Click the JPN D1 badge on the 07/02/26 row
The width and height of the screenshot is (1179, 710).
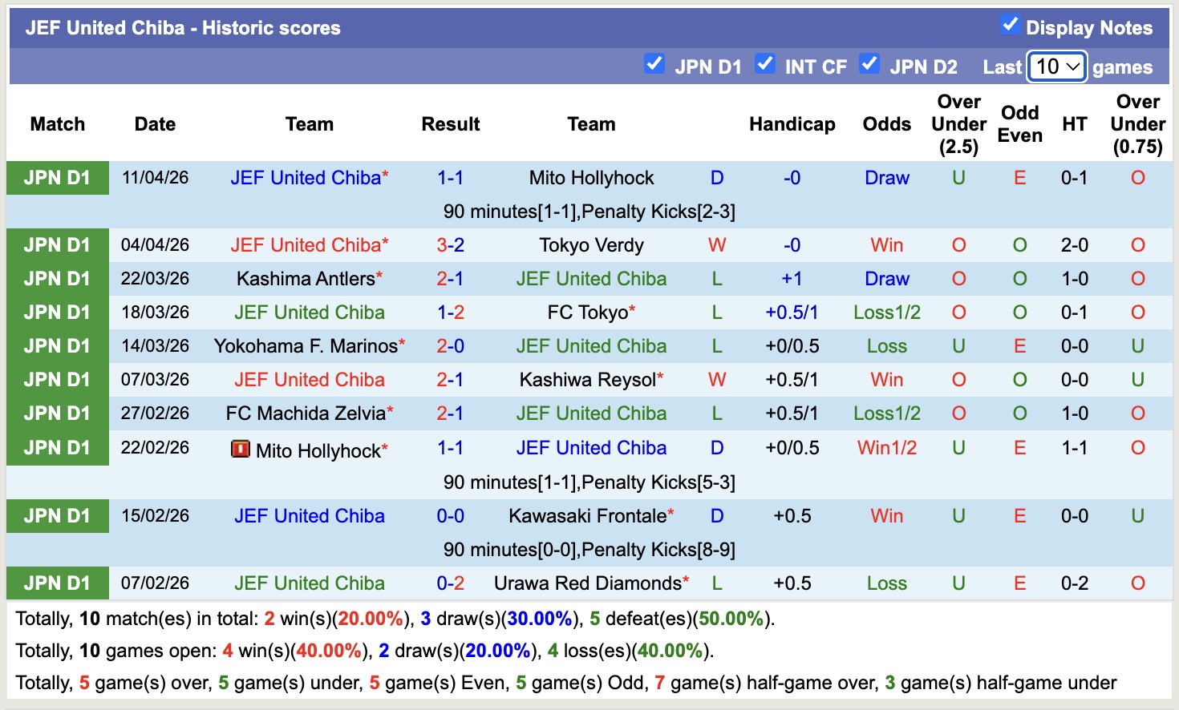click(57, 583)
